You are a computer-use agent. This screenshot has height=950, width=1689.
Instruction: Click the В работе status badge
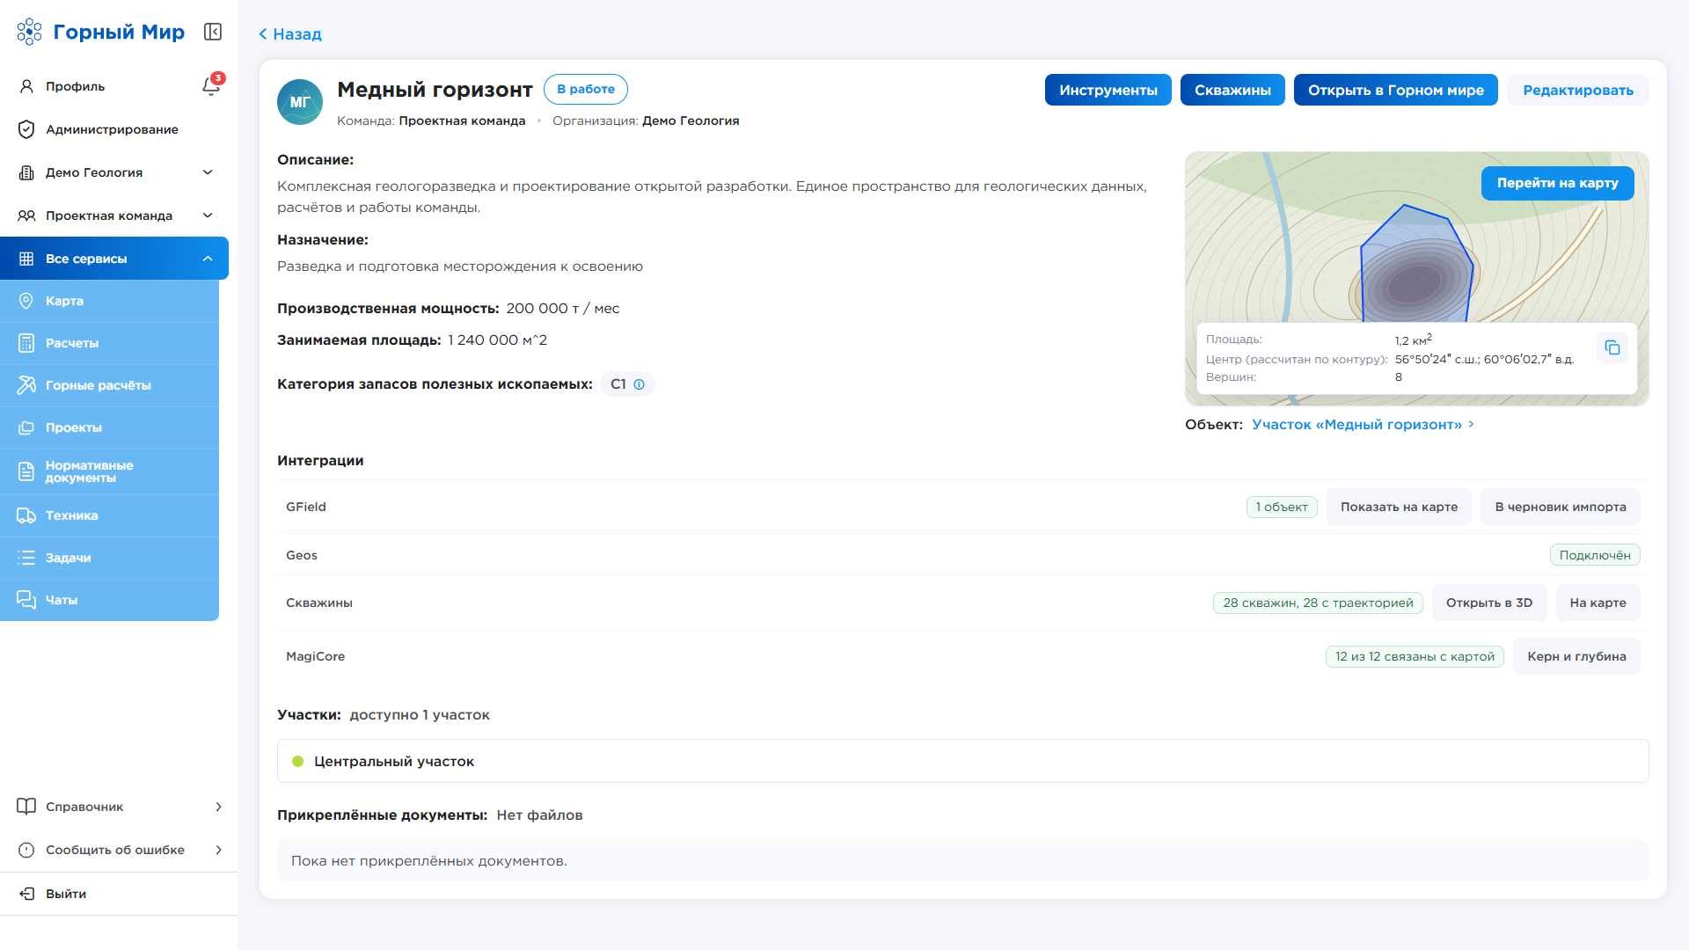pos(585,89)
